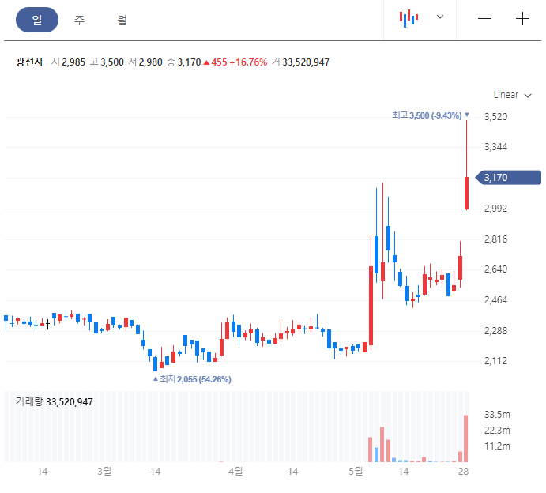Click the 2,288 price axis label
Screen dimensions: 546x493
pos(496,330)
